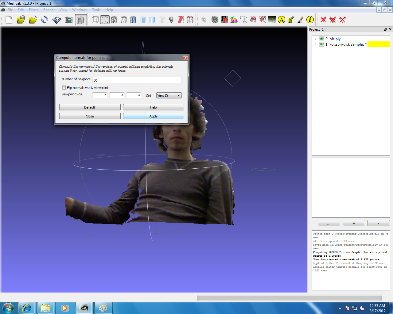Activate select connected components tool
393x314 pixels.
(x=263, y=20)
